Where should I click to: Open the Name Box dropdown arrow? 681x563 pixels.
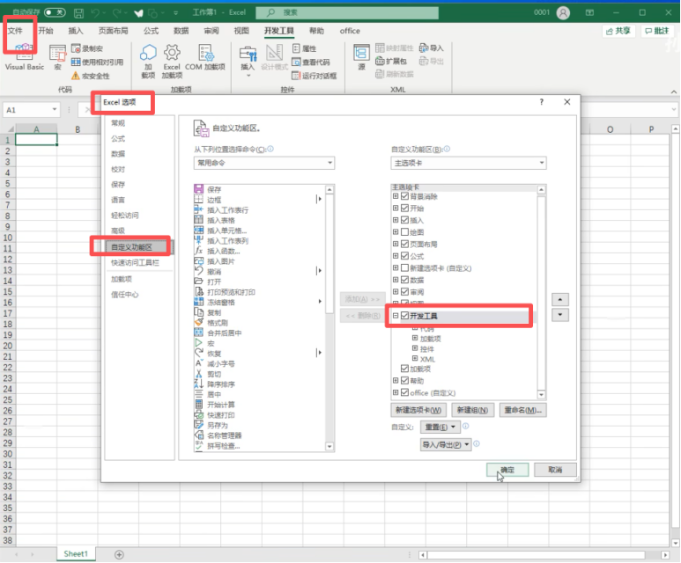[x=55, y=110]
